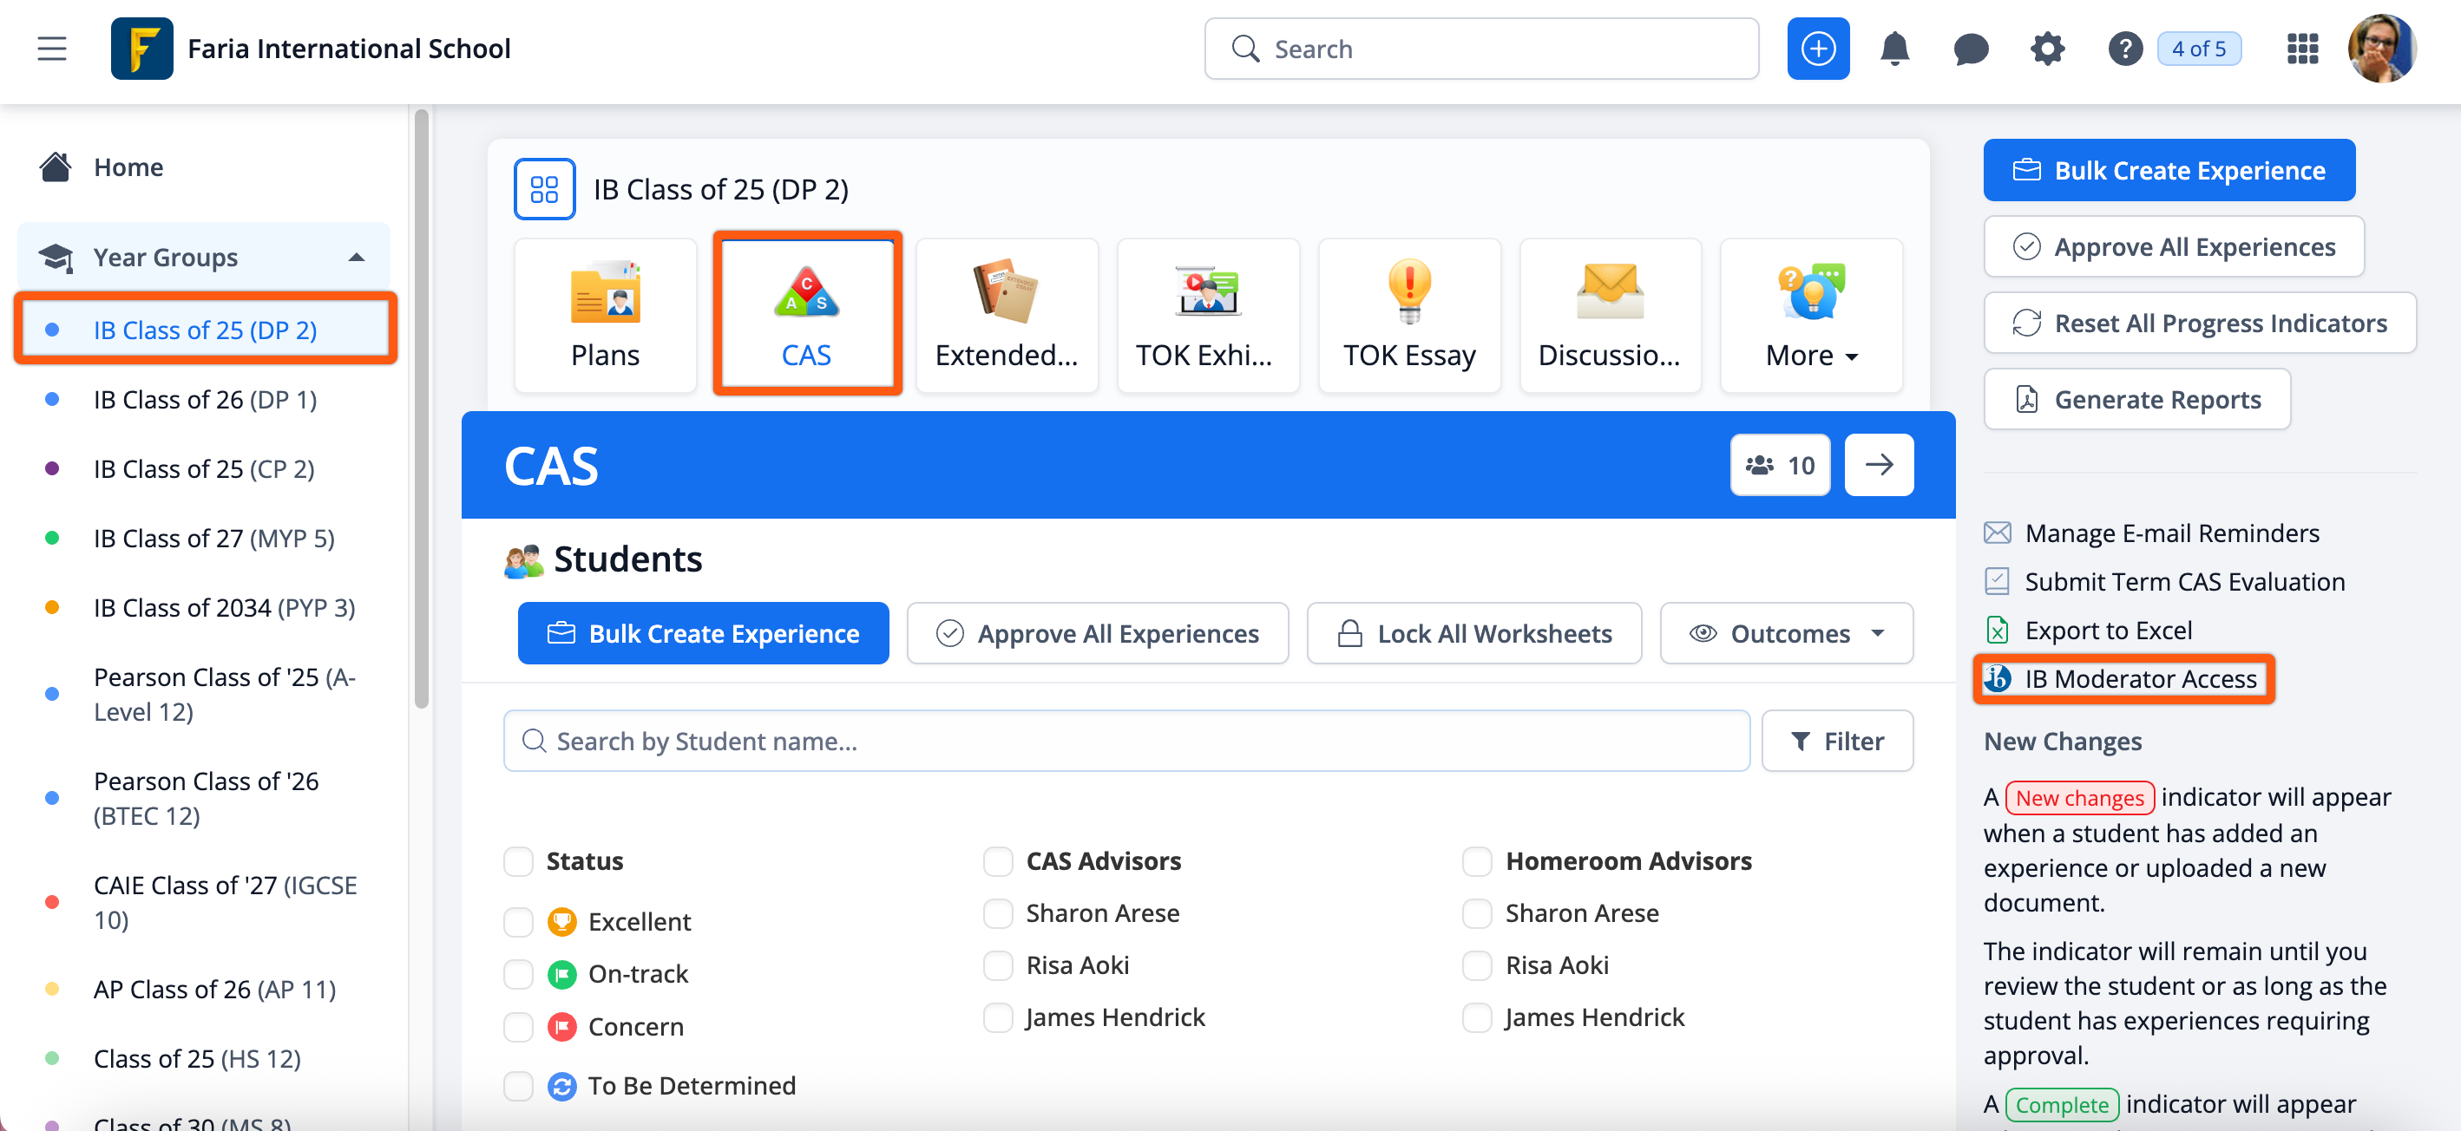Open the messages chat bubble icon
Viewport: 2461px width, 1131px height.
(1971, 49)
